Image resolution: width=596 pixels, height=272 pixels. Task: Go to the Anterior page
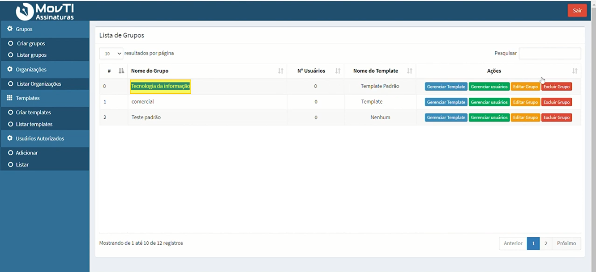coord(513,243)
